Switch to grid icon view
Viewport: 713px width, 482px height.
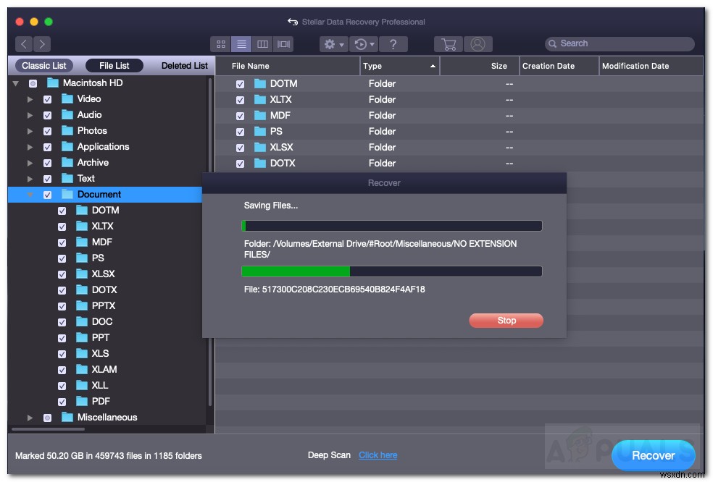point(221,44)
